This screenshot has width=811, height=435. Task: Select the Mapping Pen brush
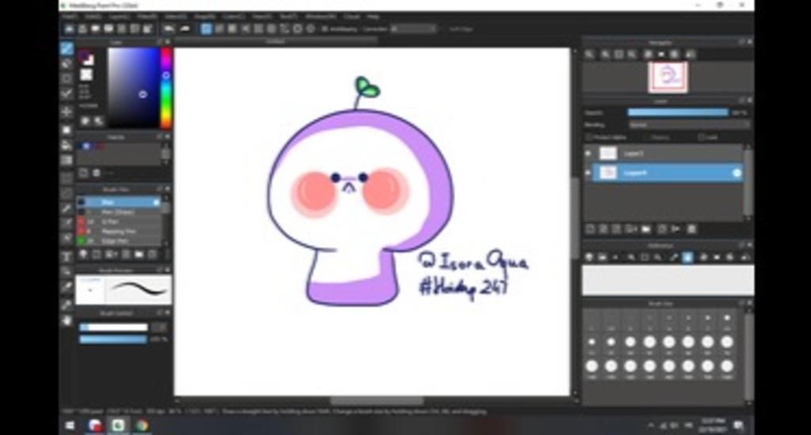pyautogui.click(x=119, y=231)
